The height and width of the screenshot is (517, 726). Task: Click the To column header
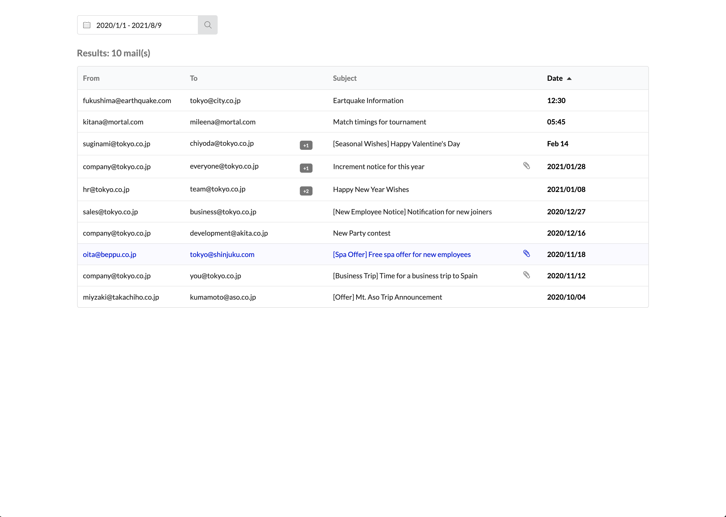point(194,78)
